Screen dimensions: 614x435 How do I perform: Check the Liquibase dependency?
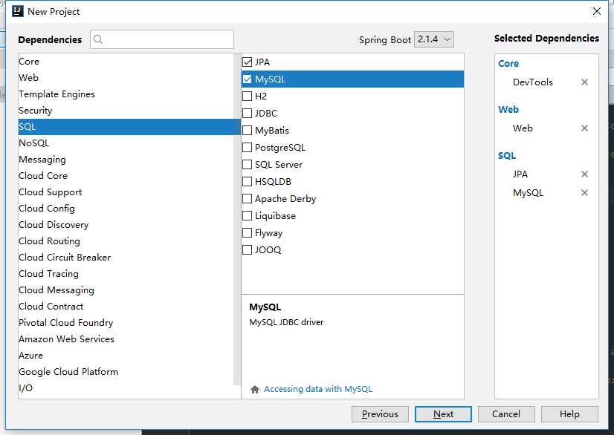[247, 215]
